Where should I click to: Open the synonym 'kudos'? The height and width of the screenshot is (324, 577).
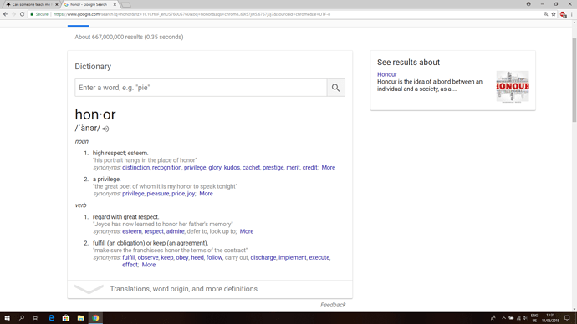click(232, 168)
